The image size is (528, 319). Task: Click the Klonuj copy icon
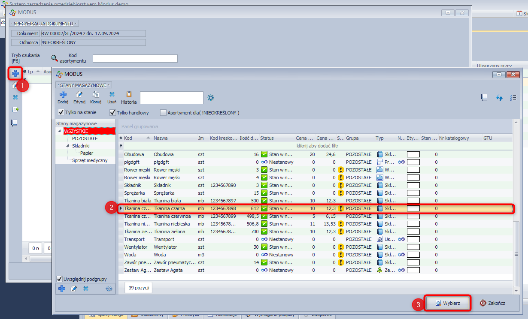[x=96, y=94]
